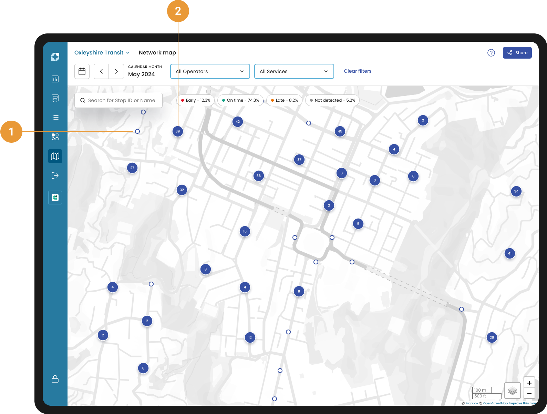Click the Improve this map link
The image size is (547, 414).
(x=523, y=403)
